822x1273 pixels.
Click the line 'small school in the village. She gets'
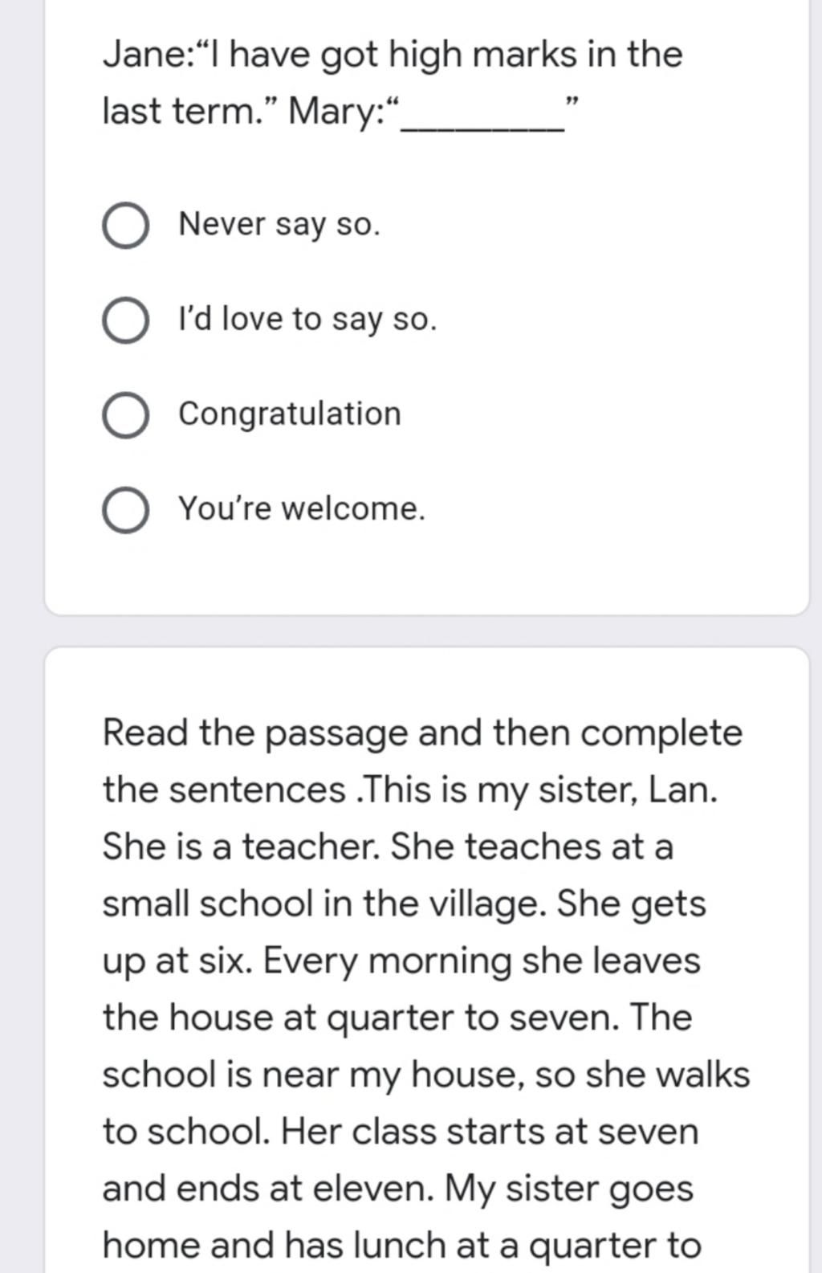tap(405, 904)
